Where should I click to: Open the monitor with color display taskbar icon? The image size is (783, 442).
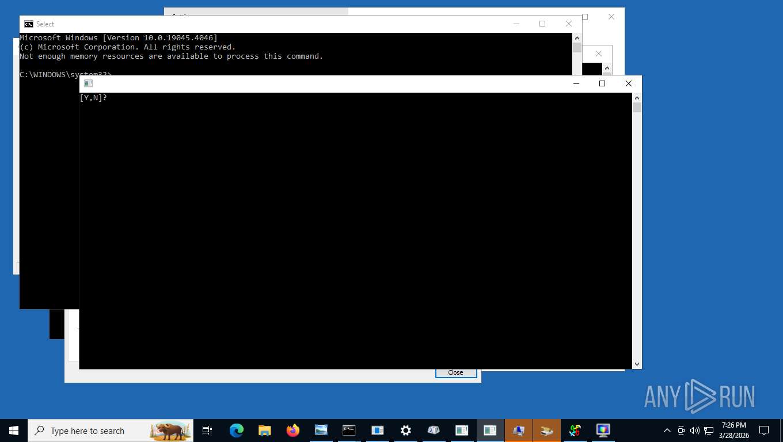[x=603, y=430]
